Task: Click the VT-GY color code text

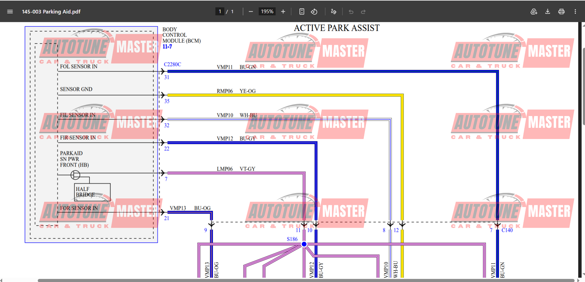Action: (x=247, y=169)
